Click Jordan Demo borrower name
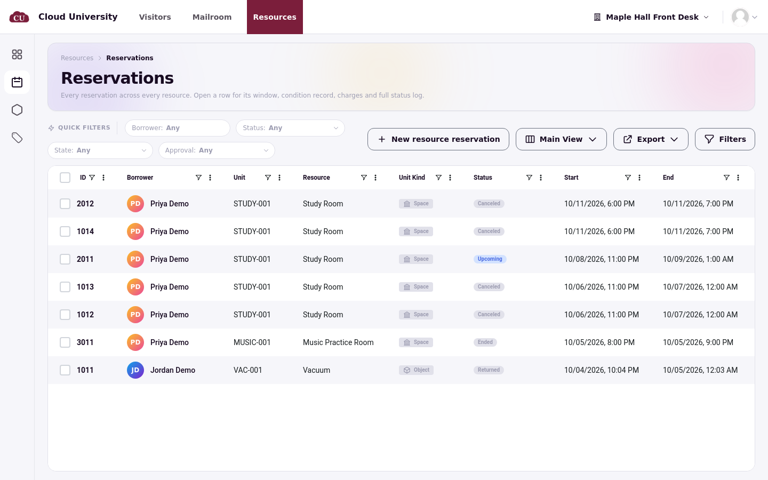The width and height of the screenshot is (768, 480). point(173,370)
